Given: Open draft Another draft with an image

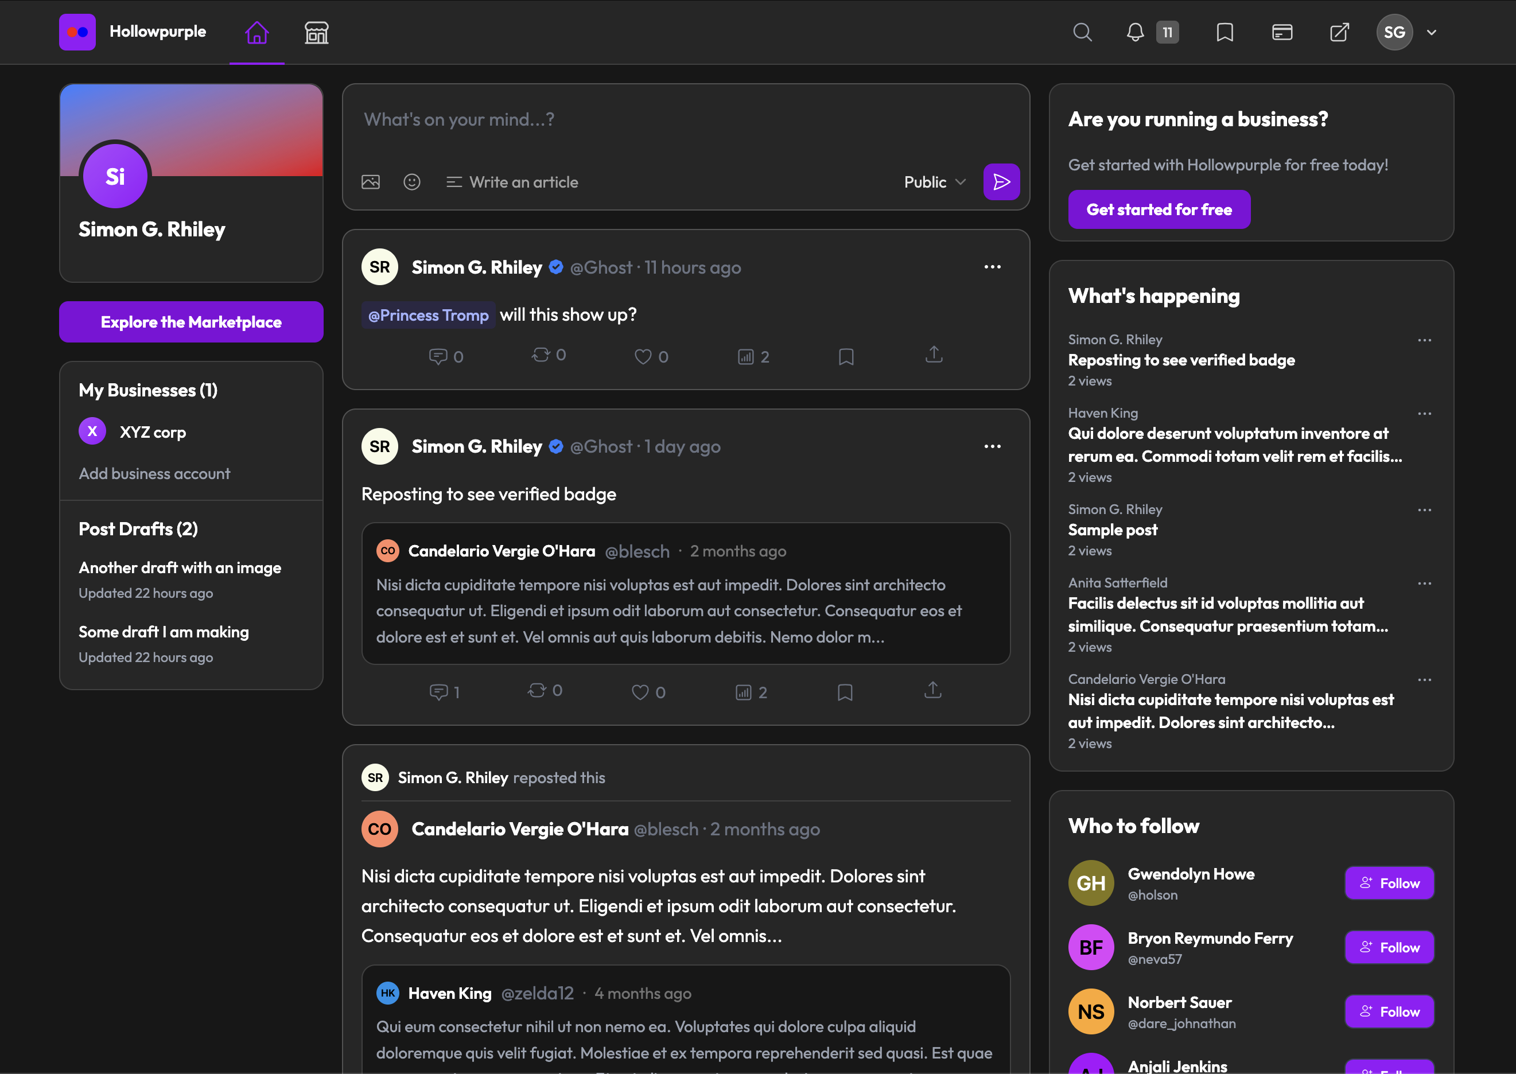Looking at the screenshot, I should click(x=180, y=567).
